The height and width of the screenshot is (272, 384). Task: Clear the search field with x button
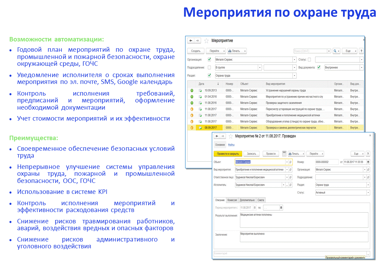click(329, 51)
